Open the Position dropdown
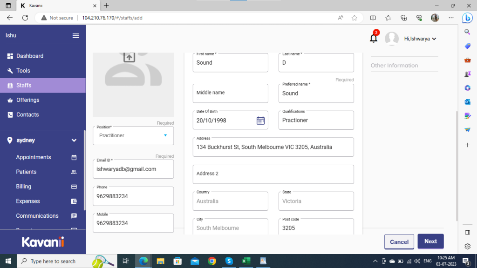 tap(165, 135)
